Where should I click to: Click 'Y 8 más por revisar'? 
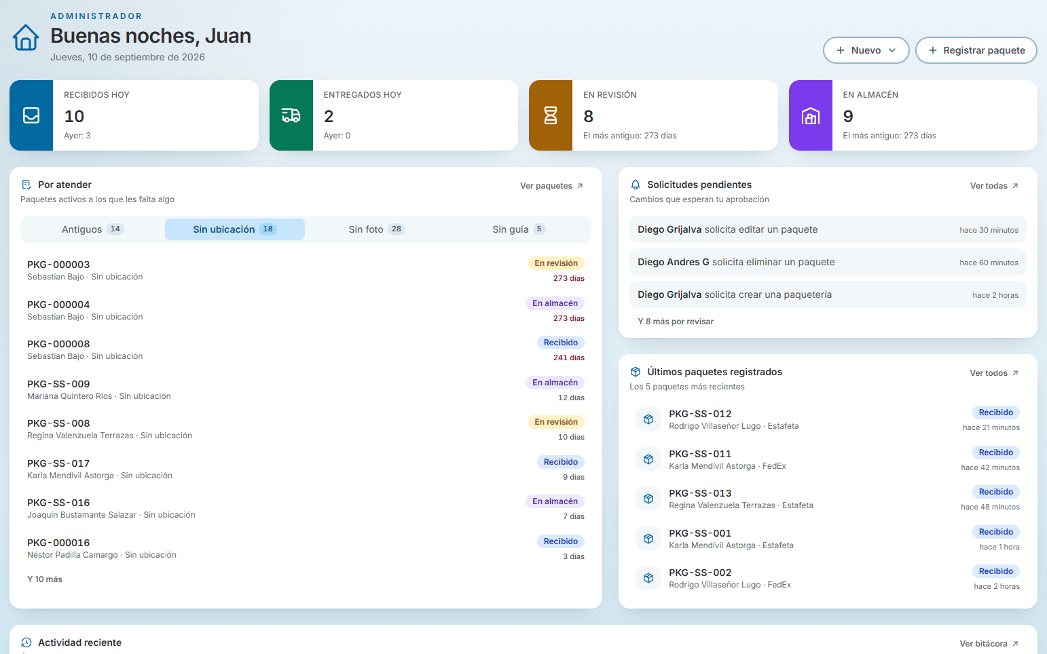coord(676,322)
